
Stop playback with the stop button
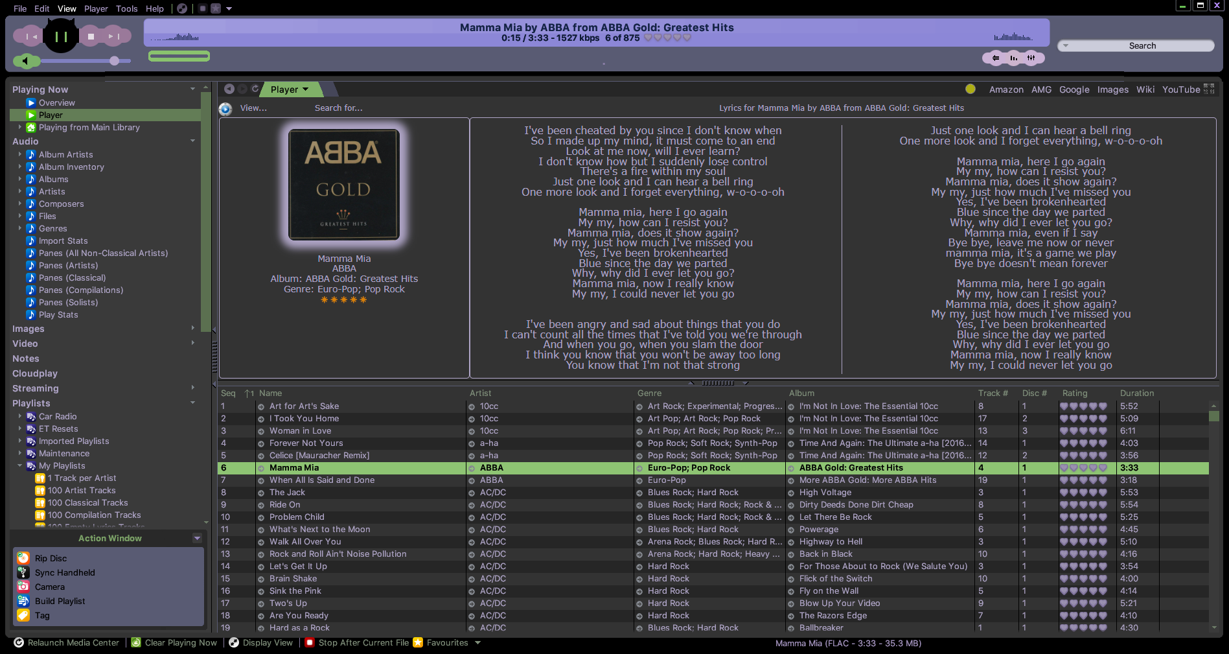click(x=91, y=36)
